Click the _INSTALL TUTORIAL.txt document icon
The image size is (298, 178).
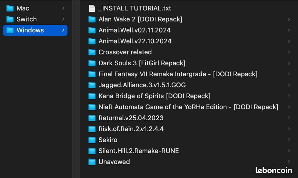[92, 8]
